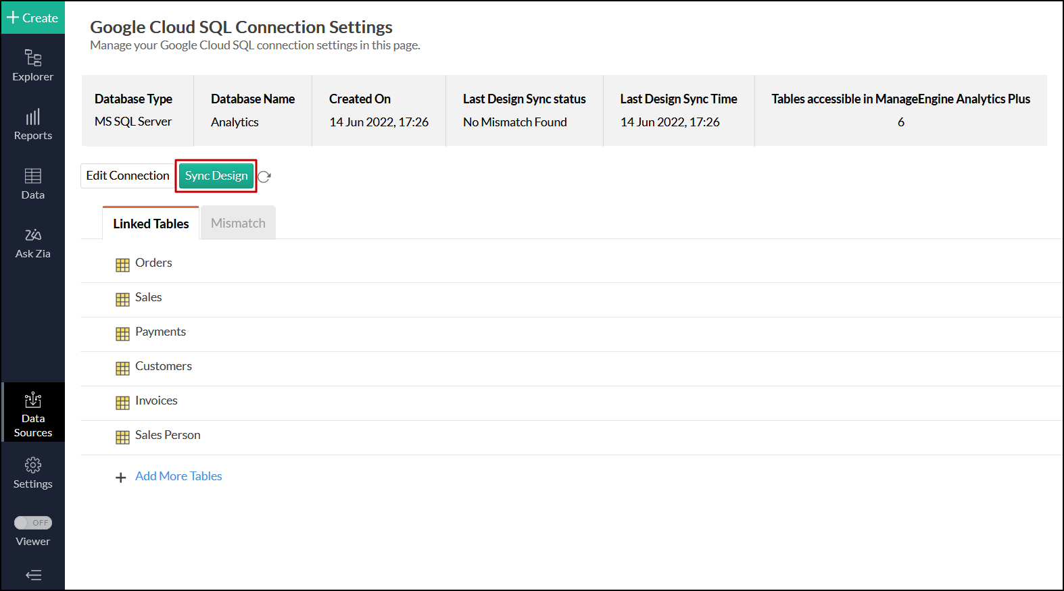Viewport: 1064px width, 591px height.
Task: Open the Customers linked table
Action: pos(164,366)
